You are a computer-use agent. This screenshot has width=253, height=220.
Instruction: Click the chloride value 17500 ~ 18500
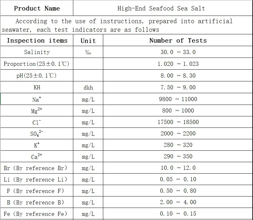(178, 122)
